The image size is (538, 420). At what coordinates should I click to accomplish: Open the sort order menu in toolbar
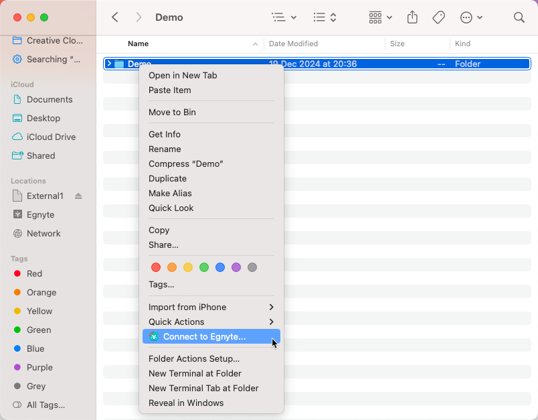click(325, 17)
